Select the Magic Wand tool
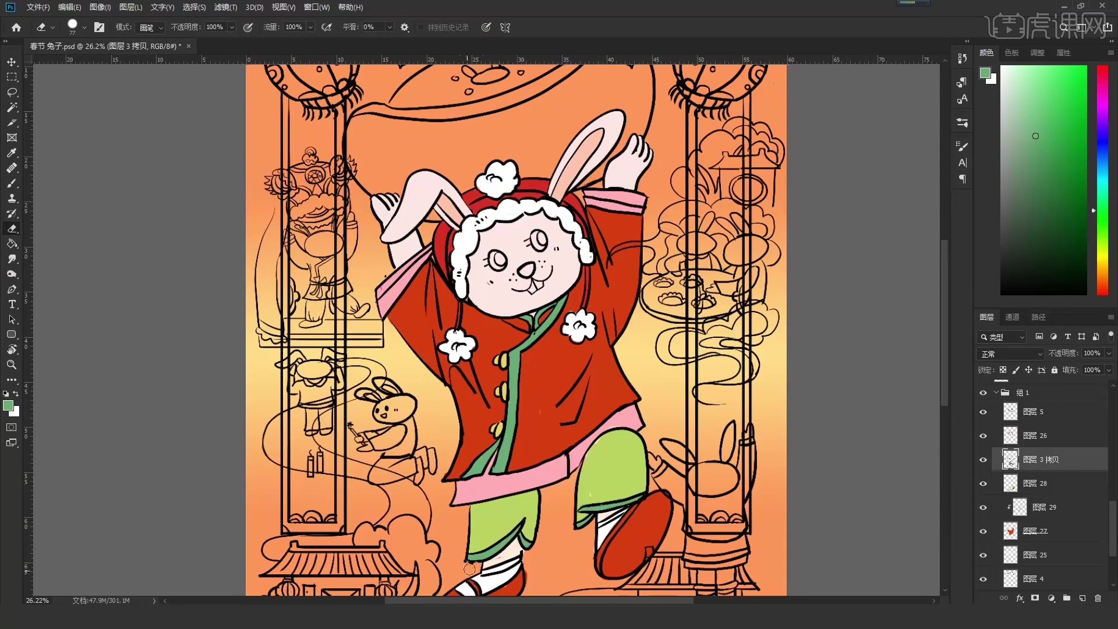The height and width of the screenshot is (629, 1118). point(12,107)
